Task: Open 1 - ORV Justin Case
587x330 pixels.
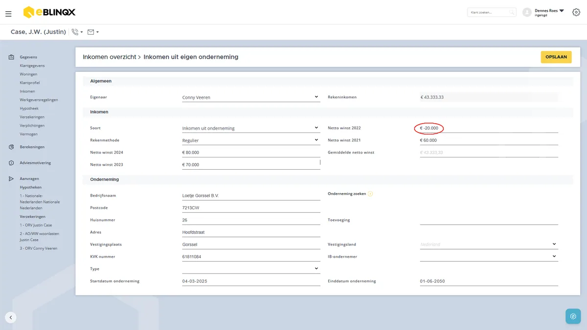Action: click(x=36, y=225)
